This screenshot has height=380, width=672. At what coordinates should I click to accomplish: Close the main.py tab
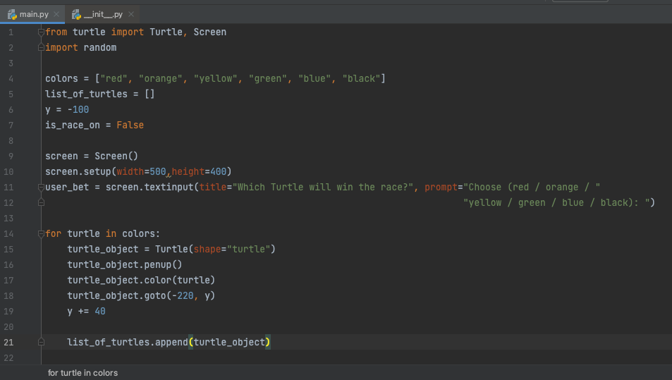(56, 14)
